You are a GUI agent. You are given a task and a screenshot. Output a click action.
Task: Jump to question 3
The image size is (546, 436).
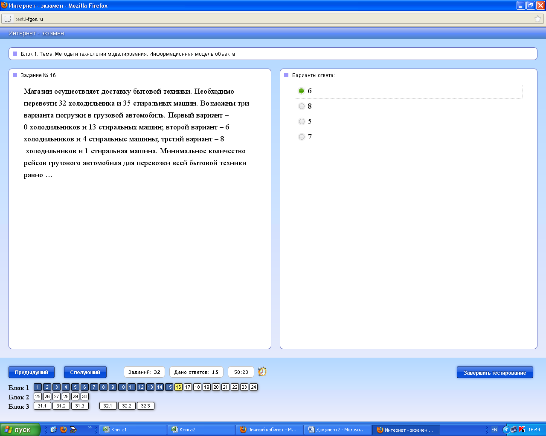click(x=56, y=387)
